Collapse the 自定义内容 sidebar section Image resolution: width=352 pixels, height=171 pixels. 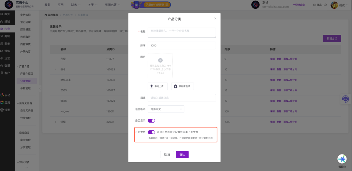24,103
